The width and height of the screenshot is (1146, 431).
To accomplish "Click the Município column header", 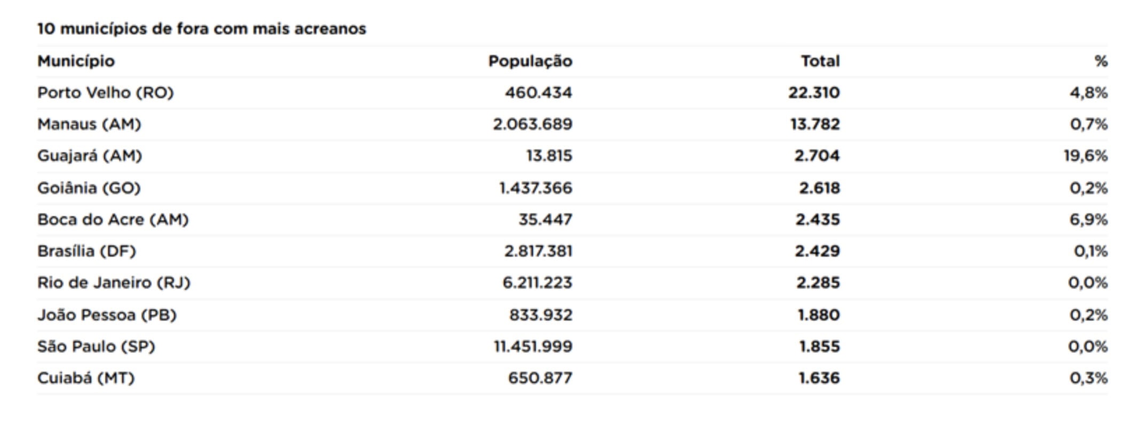I will coord(76,61).
